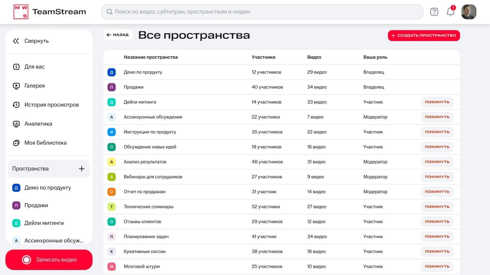Go to Моя библиотека
490x275 pixels.
tap(45, 143)
